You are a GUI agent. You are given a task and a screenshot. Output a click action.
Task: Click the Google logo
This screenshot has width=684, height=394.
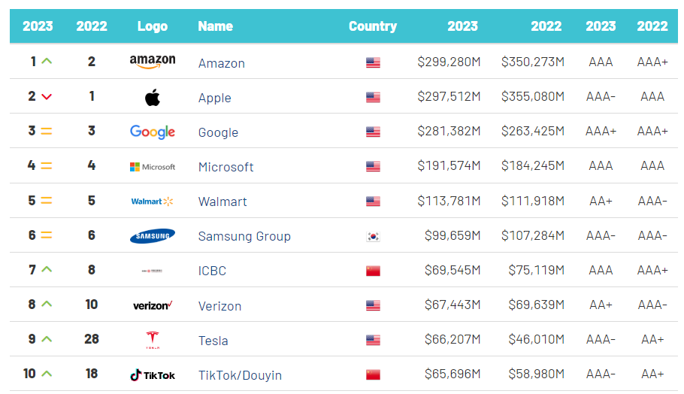coord(152,132)
